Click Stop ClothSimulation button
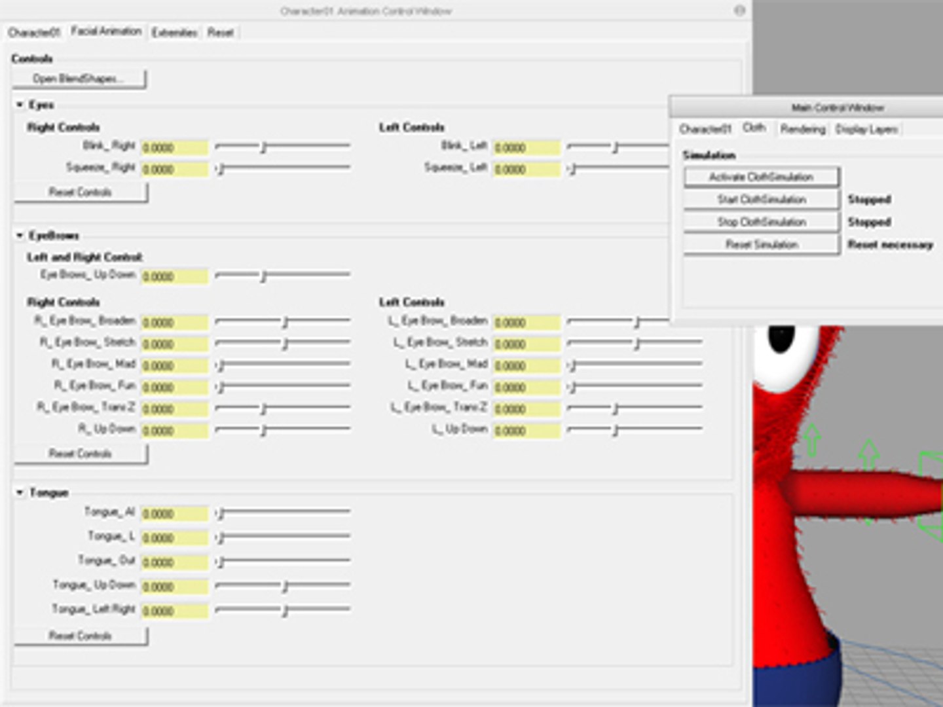The image size is (943, 707). coord(761,222)
